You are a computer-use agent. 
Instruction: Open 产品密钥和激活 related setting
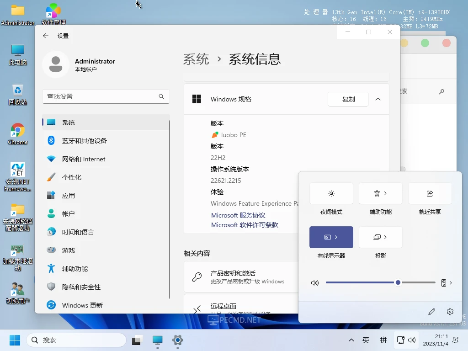[241, 277]
